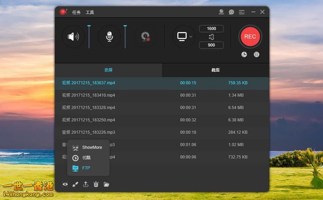Switch to the 截图 tab
Image resolution: width=323 pixels, height=200 pixels.
(x=215, y=70)
